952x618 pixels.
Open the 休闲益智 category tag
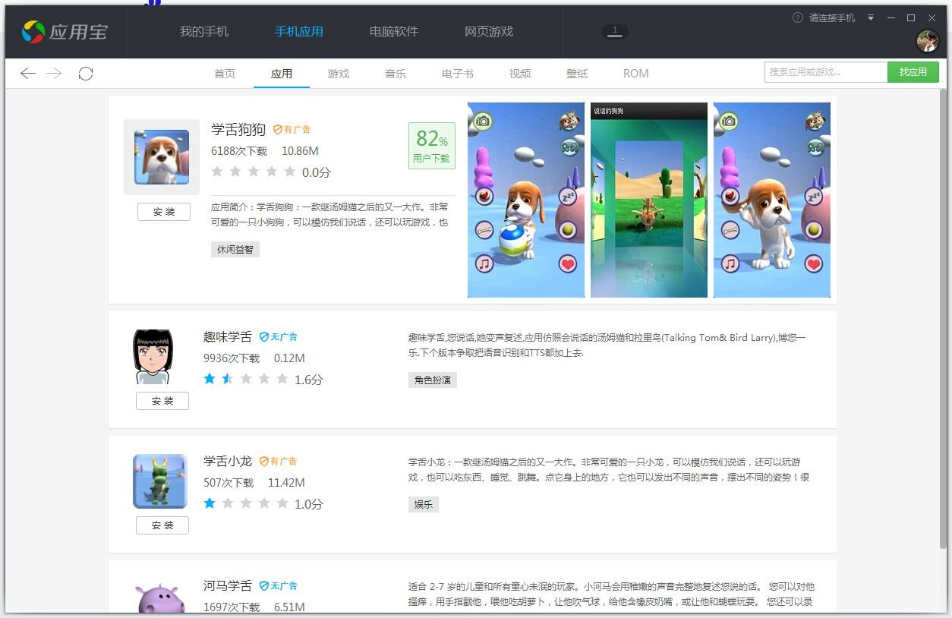235,248
